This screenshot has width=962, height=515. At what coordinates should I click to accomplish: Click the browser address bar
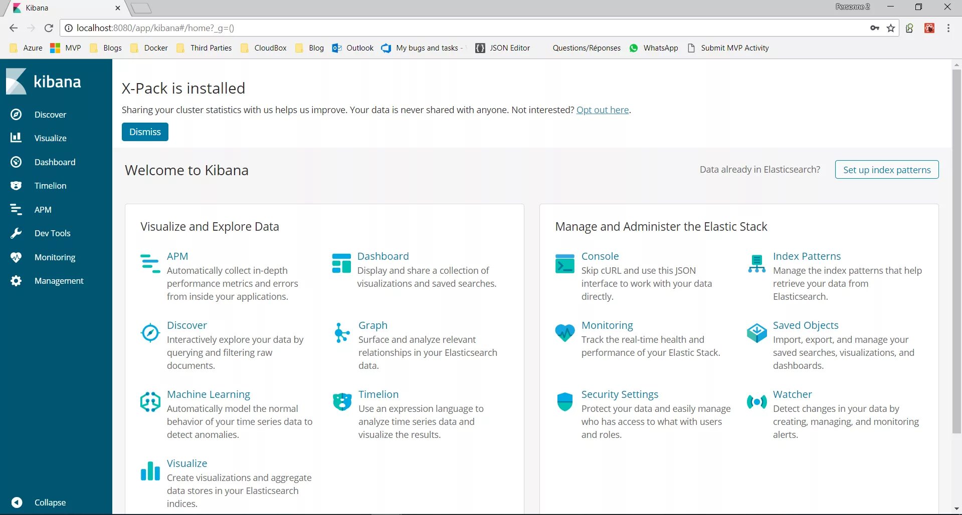coord(451,28)
